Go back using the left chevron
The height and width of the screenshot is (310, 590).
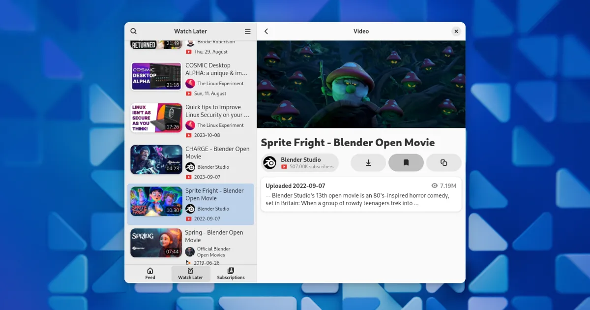click(x=266, y=31)
